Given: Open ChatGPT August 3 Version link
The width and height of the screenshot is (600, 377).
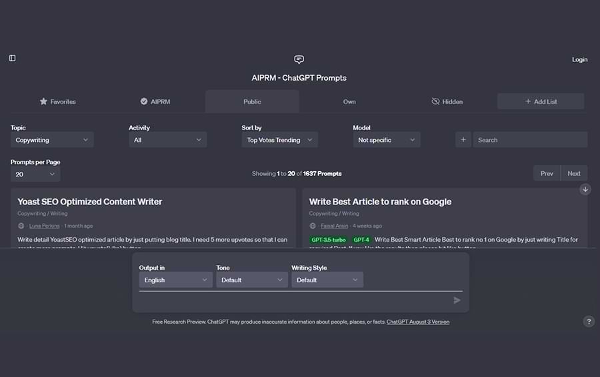Looking at the screenshot, I should pos(418,322).
